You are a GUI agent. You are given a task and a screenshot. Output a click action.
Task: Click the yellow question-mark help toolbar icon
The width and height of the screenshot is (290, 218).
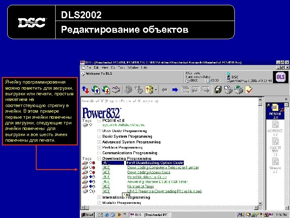coord(149,90)
